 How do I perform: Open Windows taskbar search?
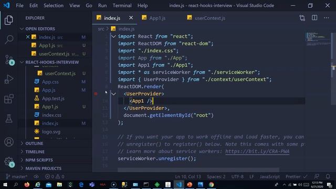point(16,184)
